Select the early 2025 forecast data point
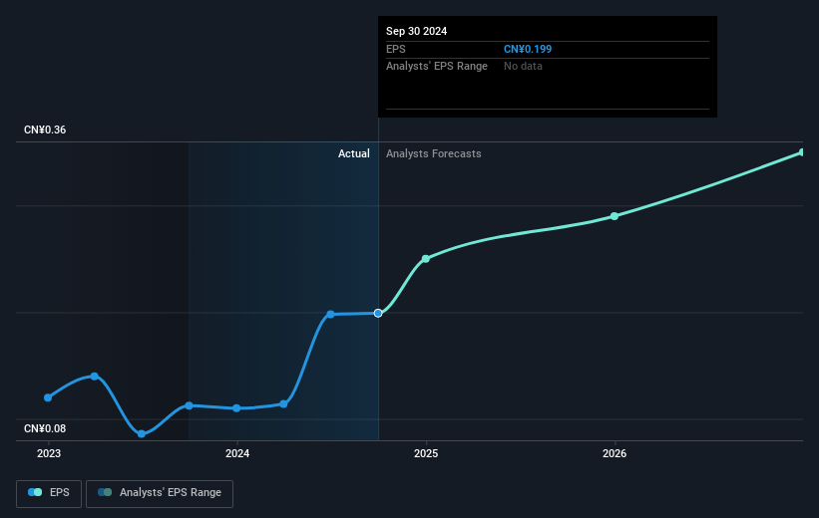This screenshot has height=518, width=819. point(426,259)
